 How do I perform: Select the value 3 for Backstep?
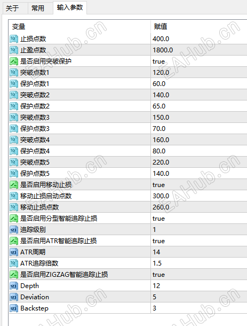[x=154, y=308]
